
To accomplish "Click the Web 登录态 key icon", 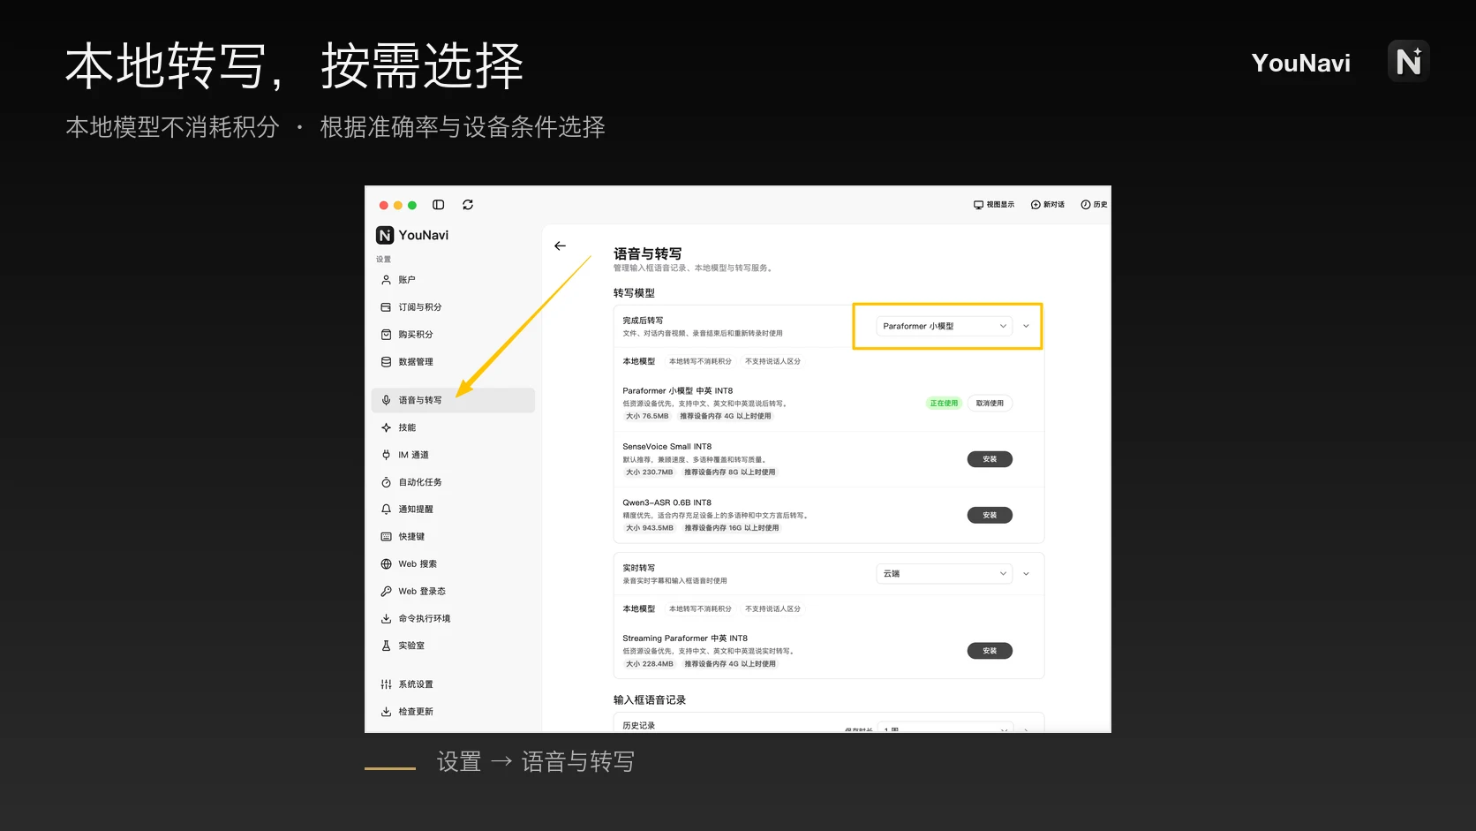I will 386,592.
